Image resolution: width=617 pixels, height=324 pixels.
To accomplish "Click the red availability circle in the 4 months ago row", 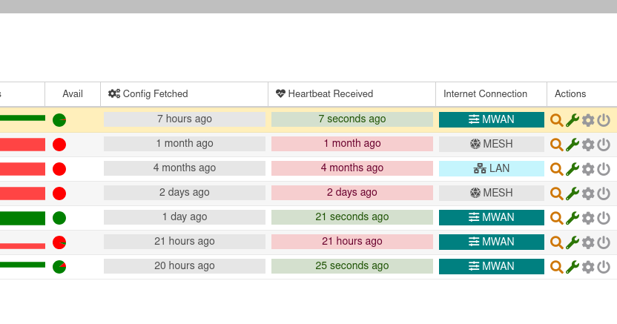I will tap(59, 169).
